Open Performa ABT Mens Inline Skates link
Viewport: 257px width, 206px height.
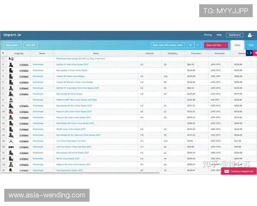(77, 100)
